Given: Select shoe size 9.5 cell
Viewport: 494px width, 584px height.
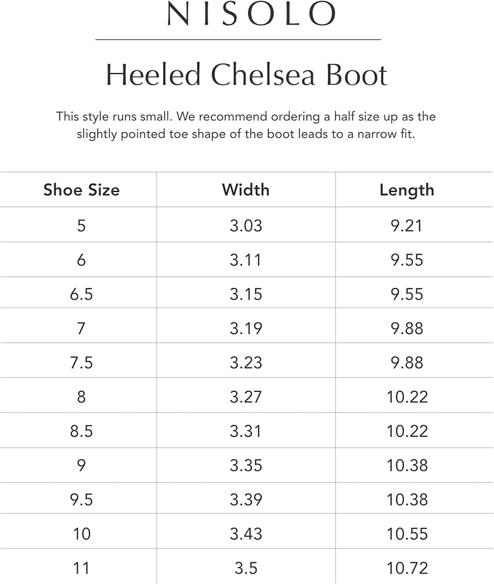Looking at the screenshot, I should (x=81, y=500).
